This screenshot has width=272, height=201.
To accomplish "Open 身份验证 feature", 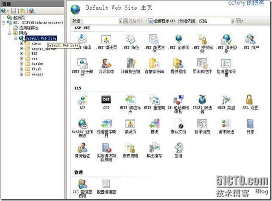I will click(x=82, y=150).
